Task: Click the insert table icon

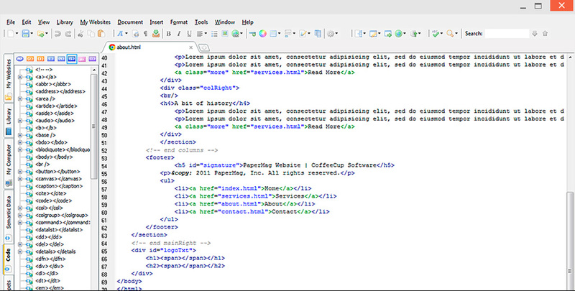Action: coord(273,34)
